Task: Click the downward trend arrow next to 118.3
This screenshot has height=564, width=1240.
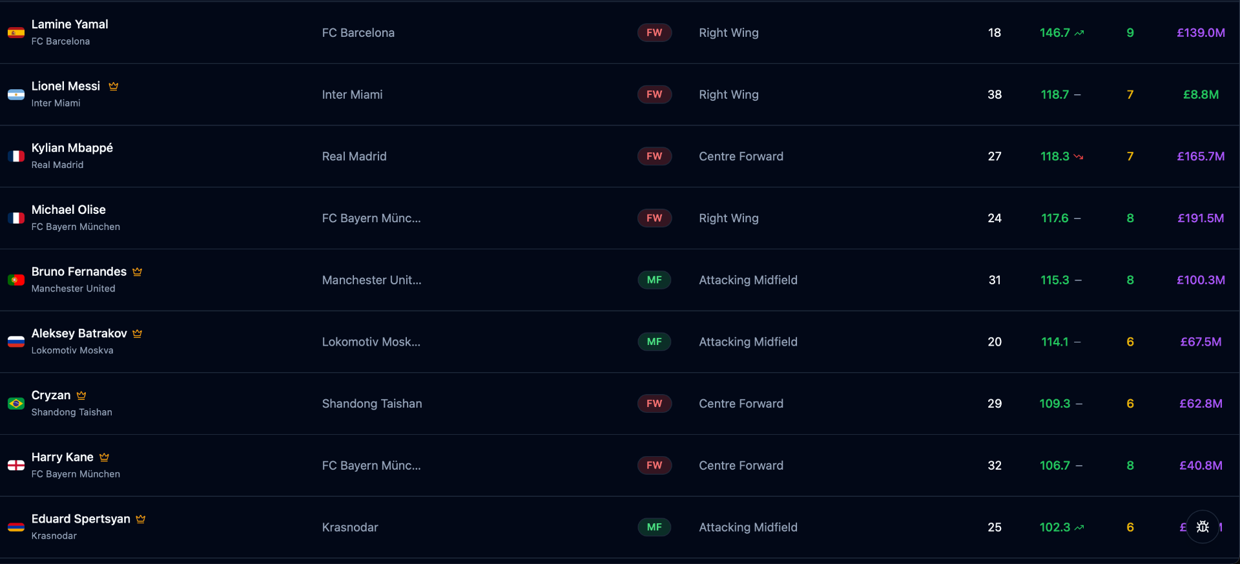Action: pyautogui.click(x=1079, y=157)
